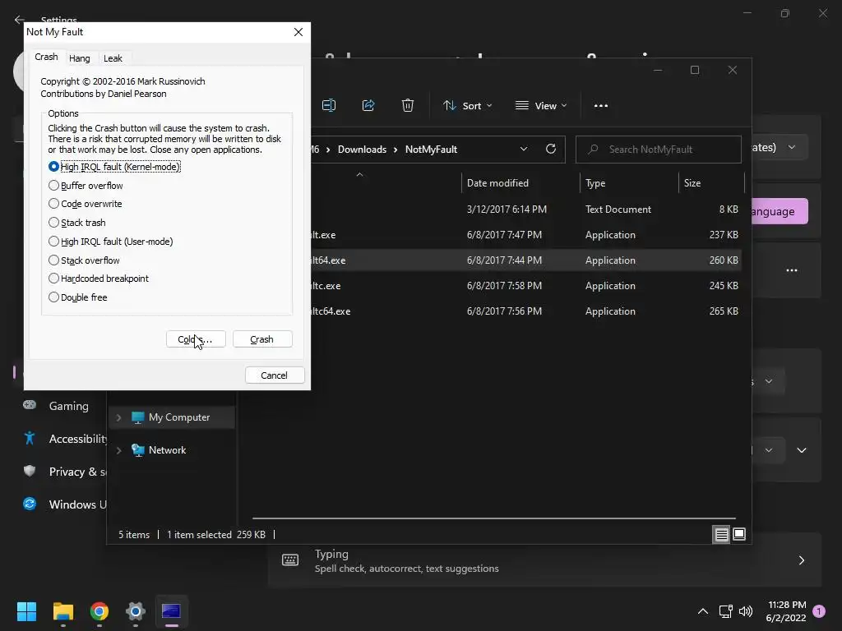
Task: Show hidden system tray icons
Action: point(702,611)
